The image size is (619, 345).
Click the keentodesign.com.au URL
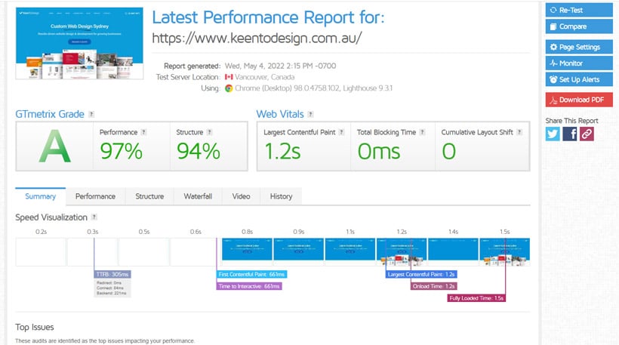(x=257, y=38)
